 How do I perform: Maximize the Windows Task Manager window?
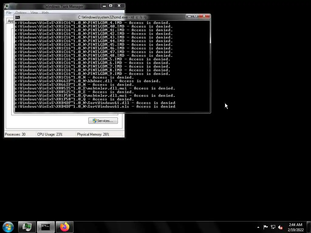[111, 6]
